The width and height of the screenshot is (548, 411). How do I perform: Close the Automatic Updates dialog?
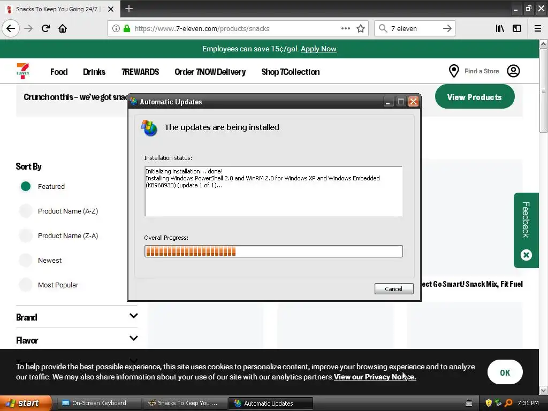pyautogui.click(x=414, y=102)
